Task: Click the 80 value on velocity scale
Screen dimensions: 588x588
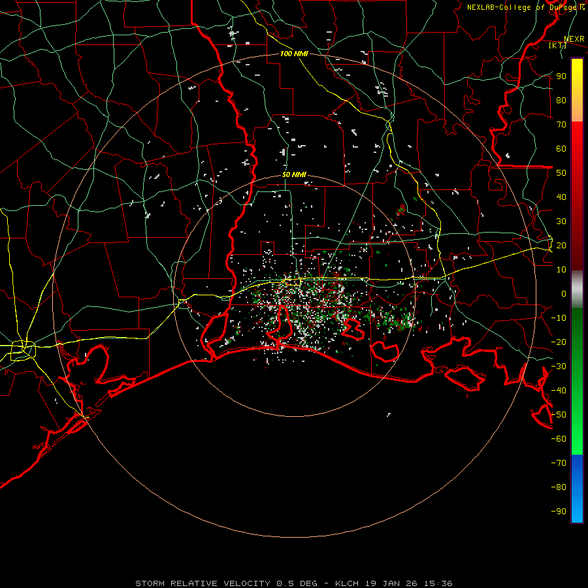Action: pos(561,100)
